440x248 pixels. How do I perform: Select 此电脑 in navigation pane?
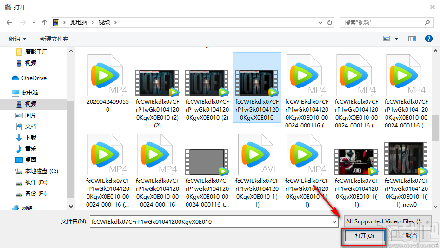(x=25, y=93)
